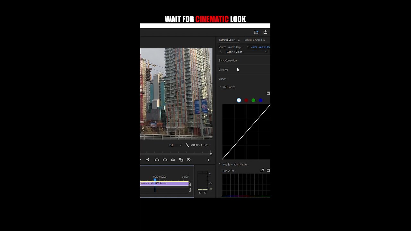Toggle the RGB Curves enable checkbox
This screenshot has height=231, width=411.
268,93
